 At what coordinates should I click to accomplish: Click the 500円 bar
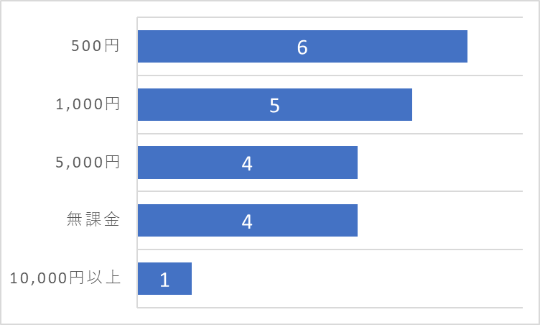click(x=302, y=46)
